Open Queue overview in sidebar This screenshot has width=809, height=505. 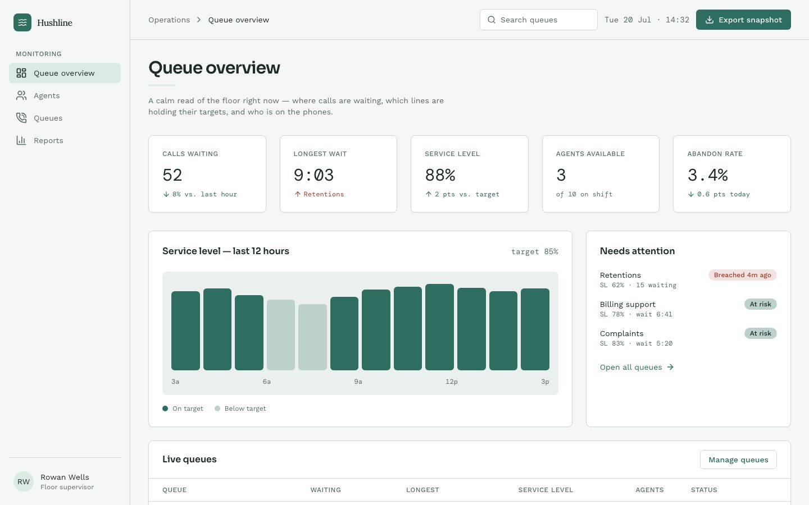pos(65,73)
